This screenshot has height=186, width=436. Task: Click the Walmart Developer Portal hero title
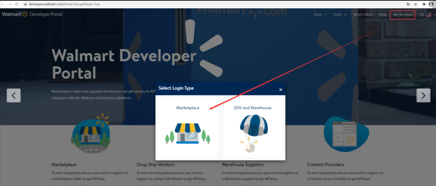[x=124, y=64]
